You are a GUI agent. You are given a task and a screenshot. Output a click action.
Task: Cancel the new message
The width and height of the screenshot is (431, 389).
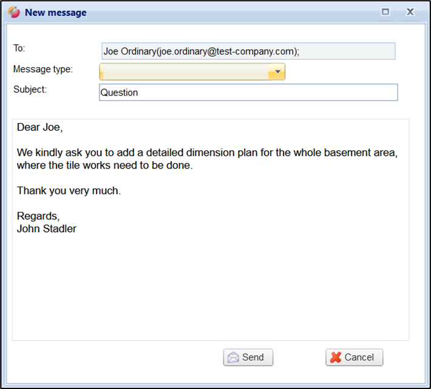point(354,357)
